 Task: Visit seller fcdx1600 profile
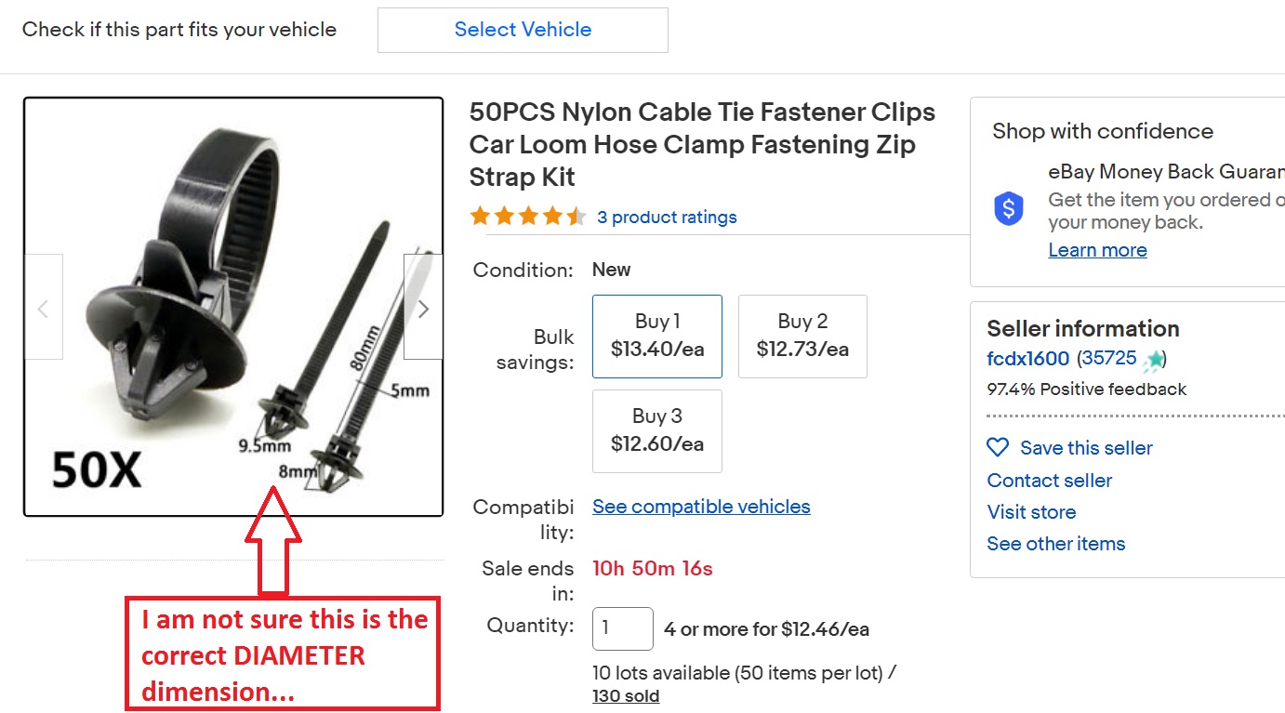(1027, 359)
